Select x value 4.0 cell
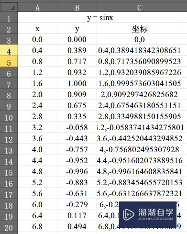Screen dimensions: 187x234 (37, 149)
